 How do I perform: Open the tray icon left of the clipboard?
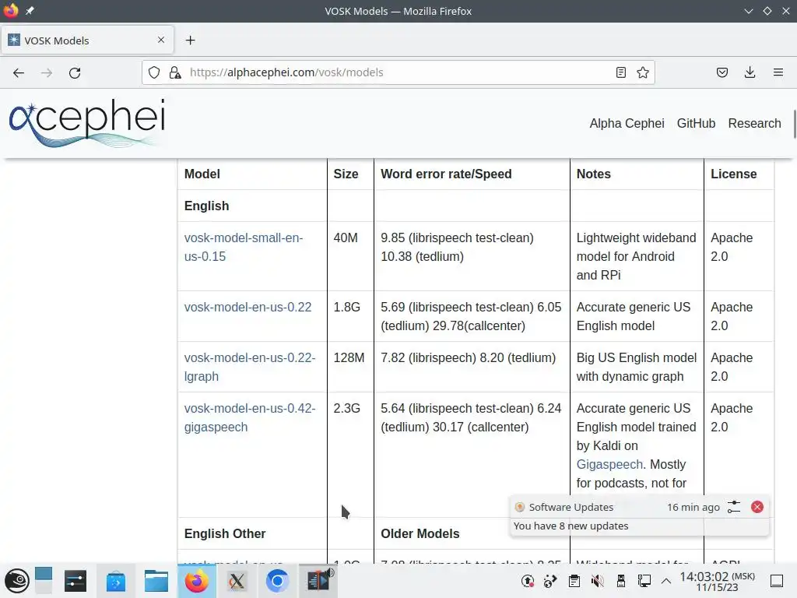[x=550, y=581]
